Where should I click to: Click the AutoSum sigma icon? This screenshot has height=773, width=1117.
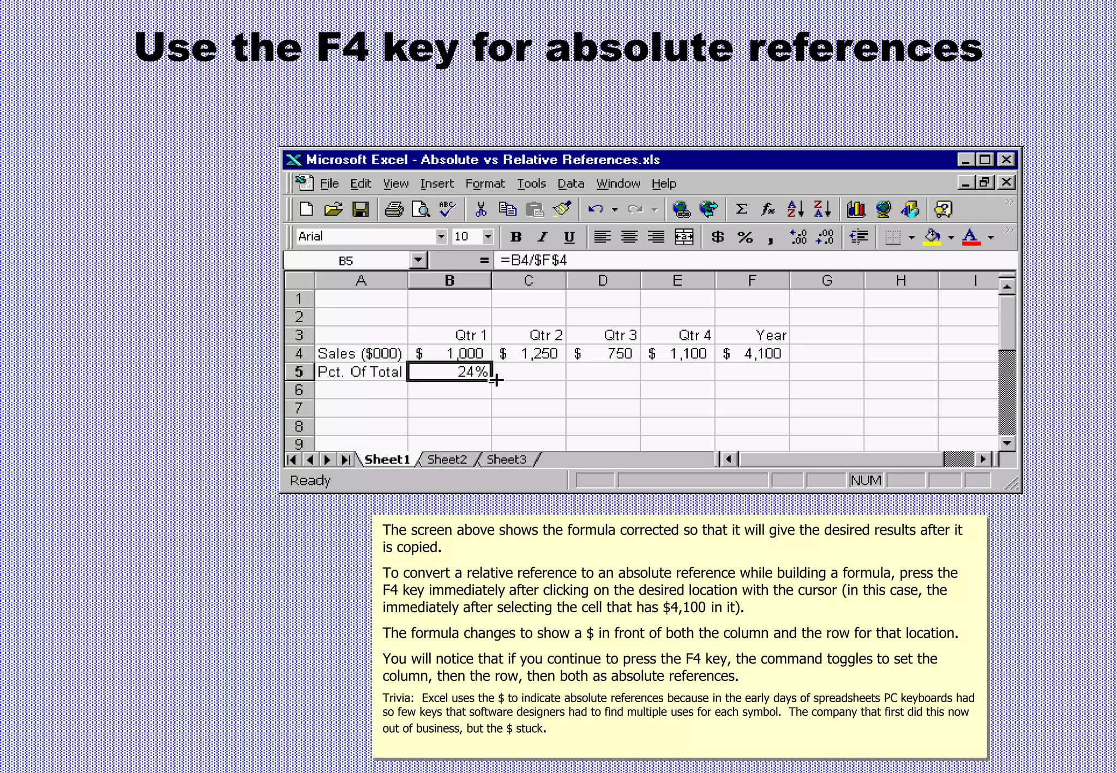click(741, 209)
